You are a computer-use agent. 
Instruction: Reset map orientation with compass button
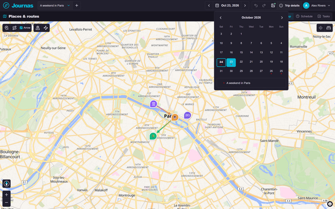6,184
